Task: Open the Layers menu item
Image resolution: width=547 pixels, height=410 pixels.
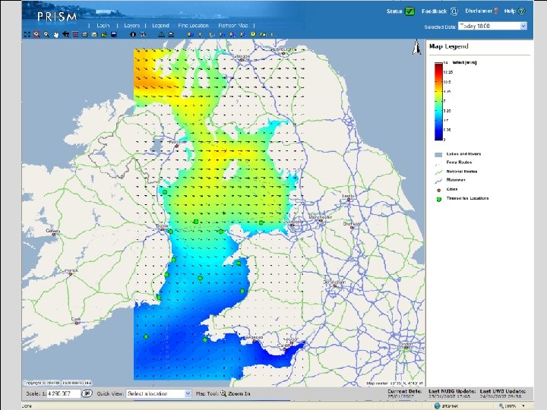Action: coord(131,26)
